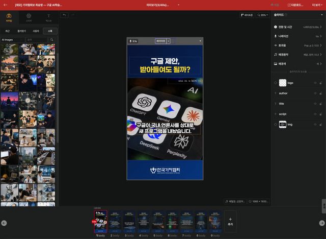326x239 pixels.
Task: Hide the img layer with its eye icon
Action: pyautogui.click(x=315, y=125)
